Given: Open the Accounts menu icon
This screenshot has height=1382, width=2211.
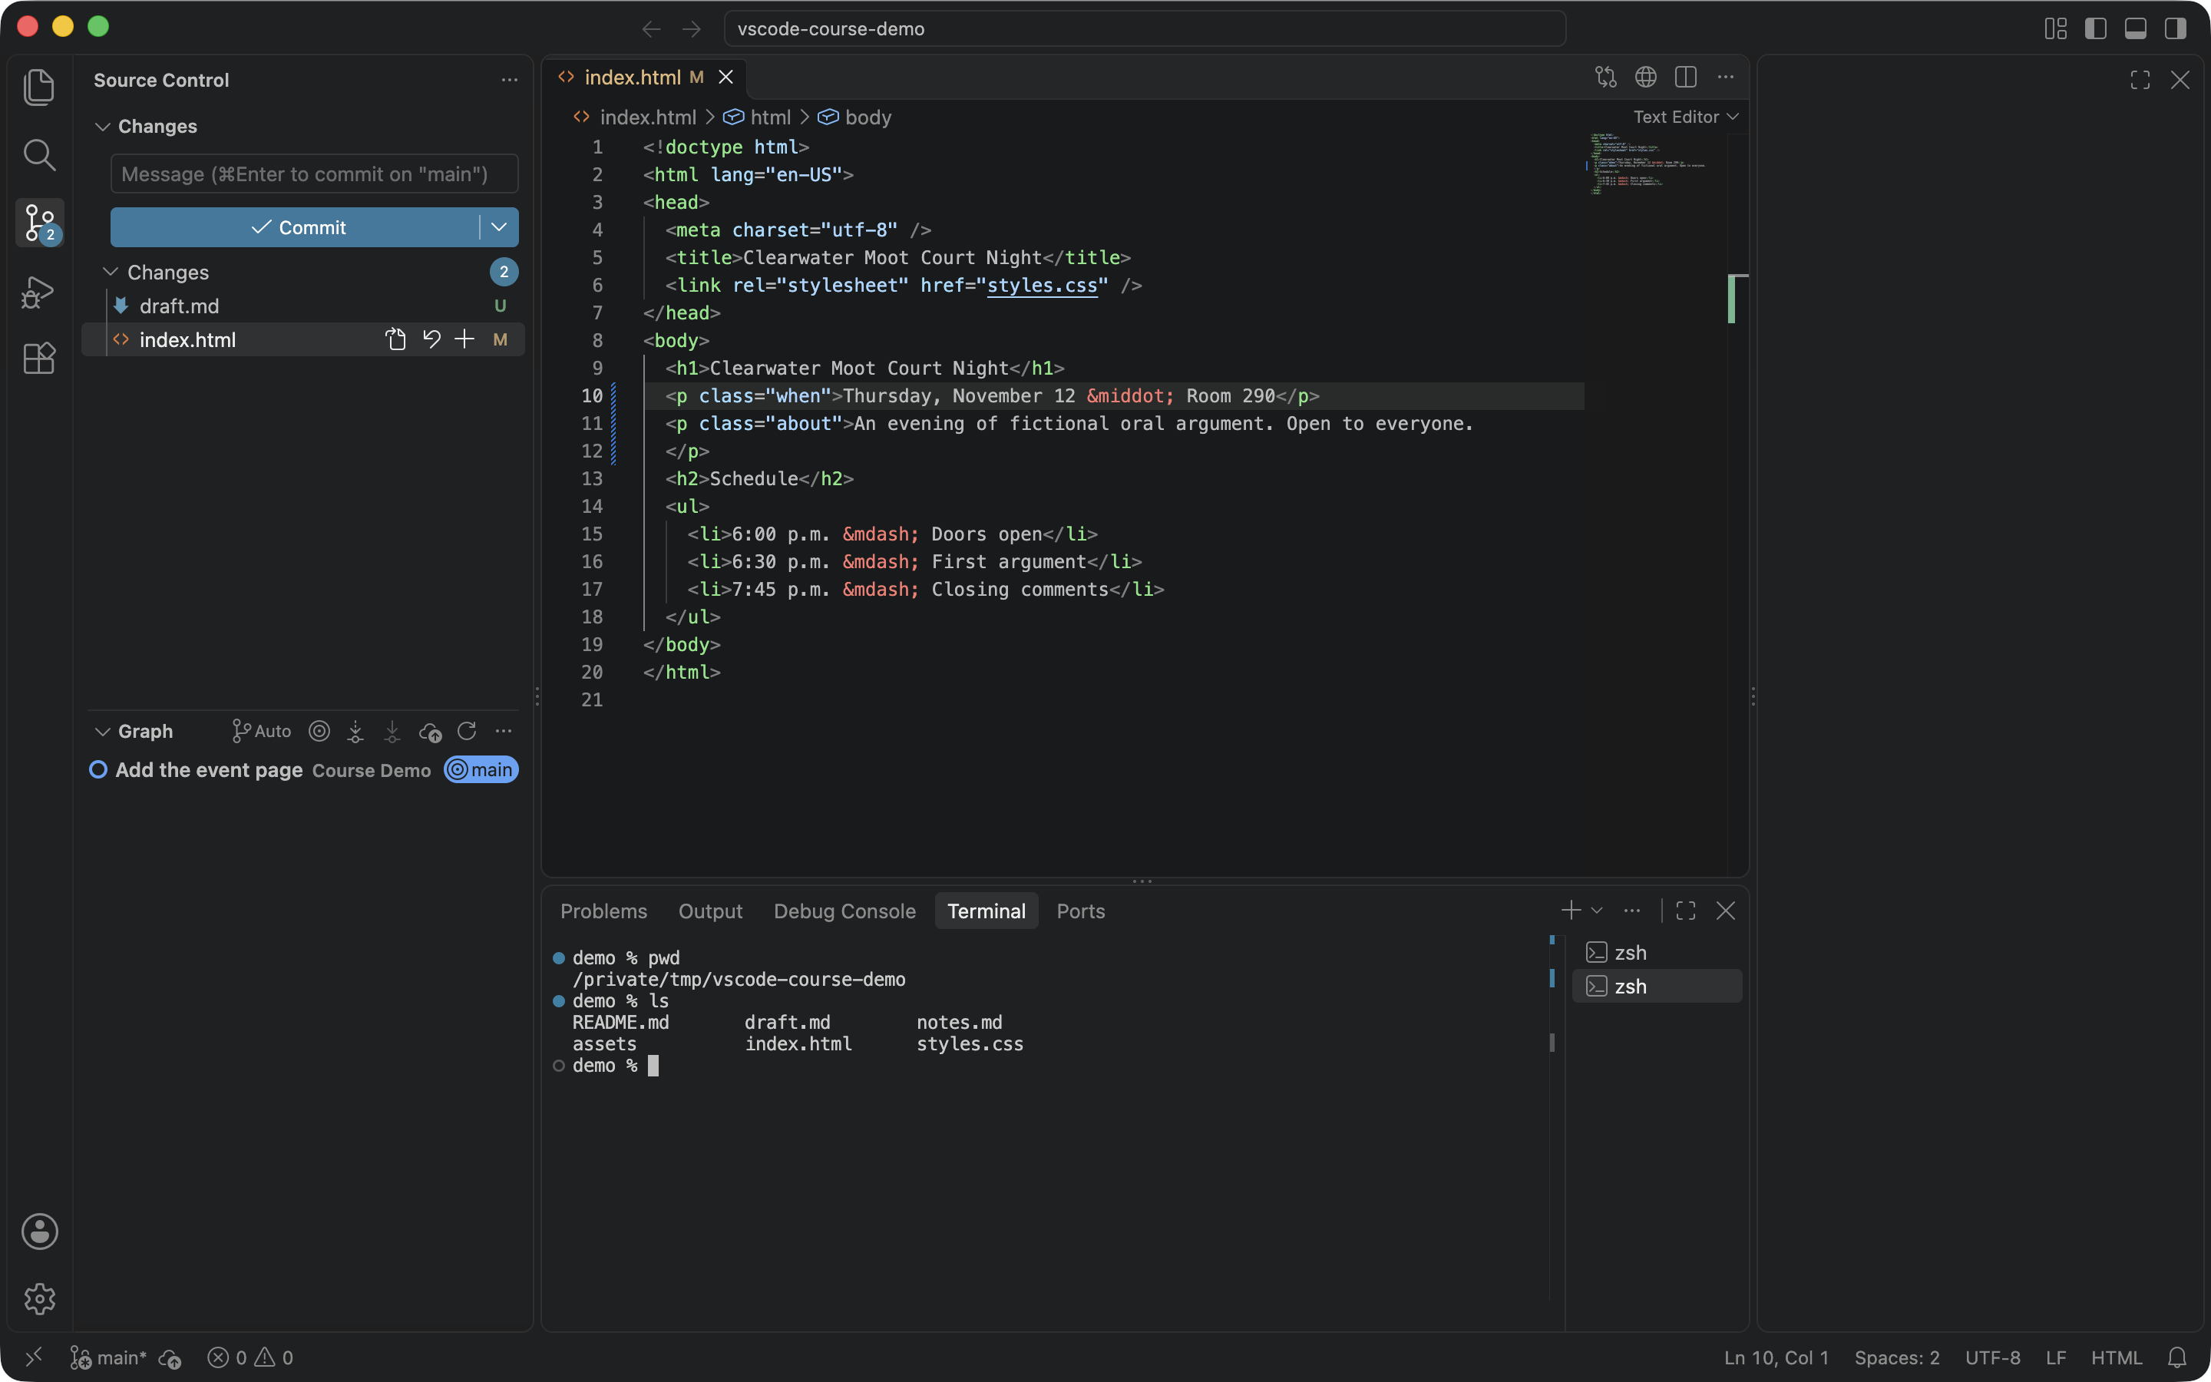Looking at the screenshot, I should [39, 1232].
